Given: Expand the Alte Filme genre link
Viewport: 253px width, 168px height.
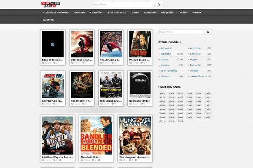Looking at the screenshot, I should pyautogui.click(x=196, y=76).
